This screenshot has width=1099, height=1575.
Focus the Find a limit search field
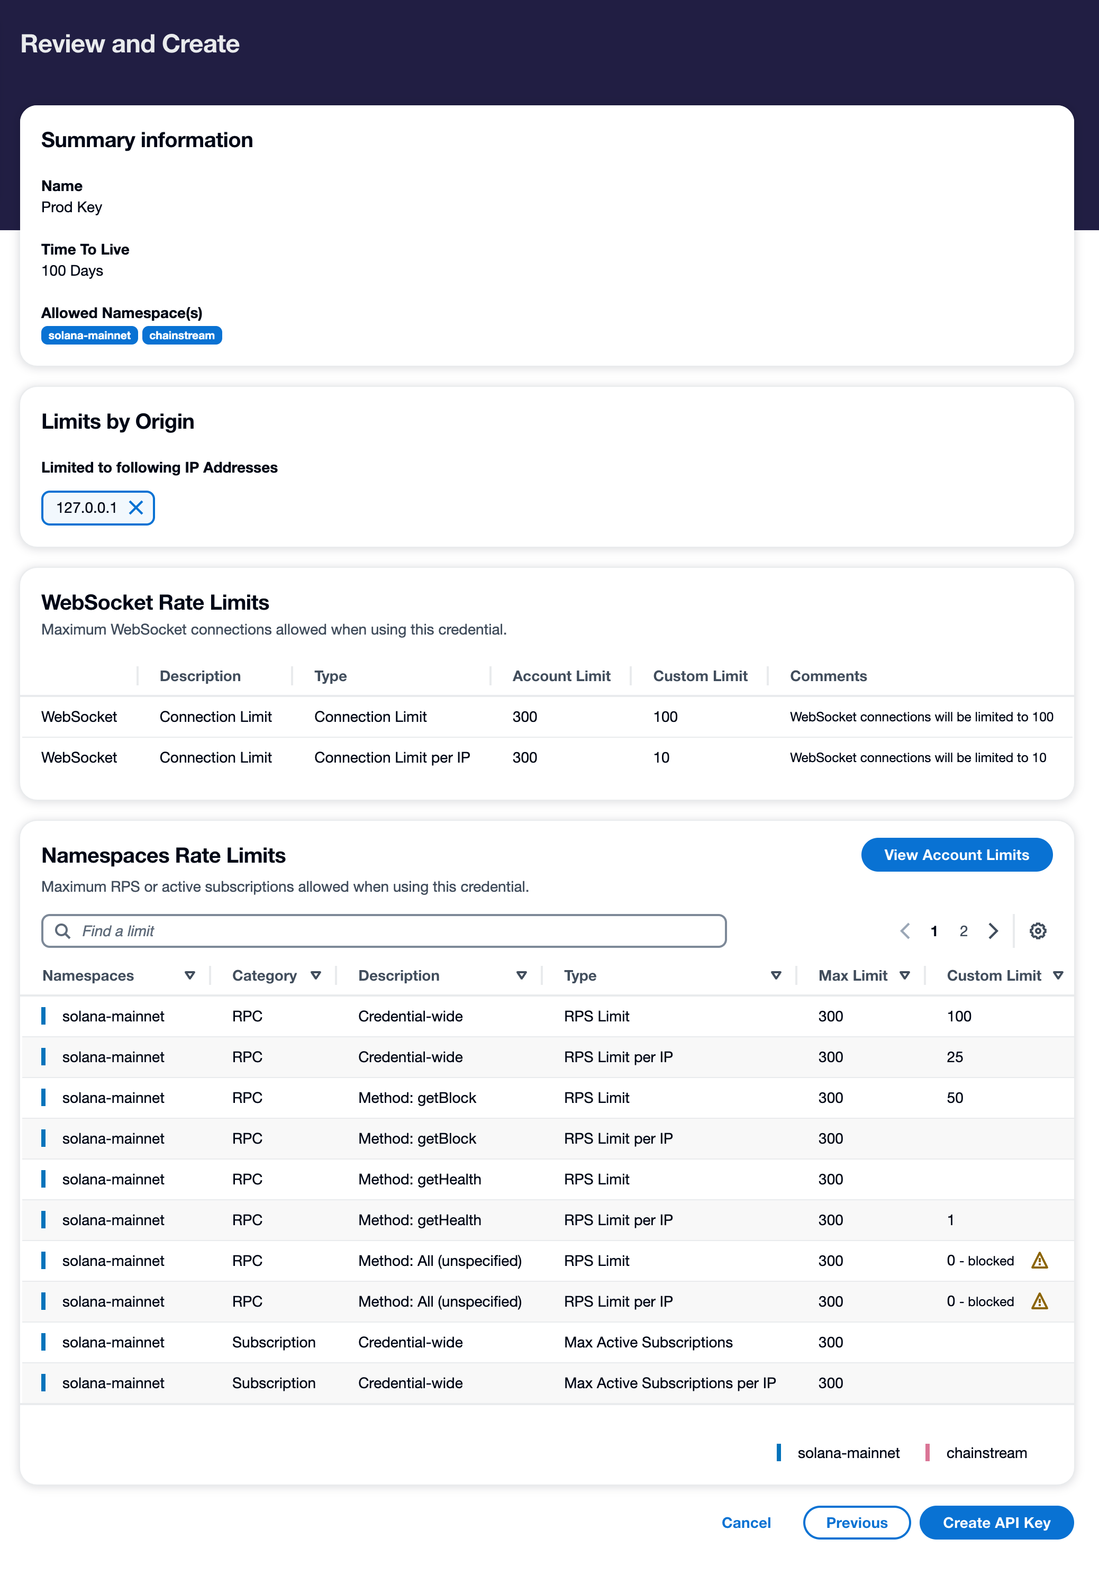click(x=384, y=931)
